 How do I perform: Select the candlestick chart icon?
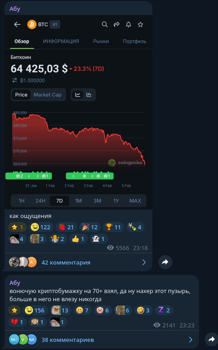click(x=89, y=95)
